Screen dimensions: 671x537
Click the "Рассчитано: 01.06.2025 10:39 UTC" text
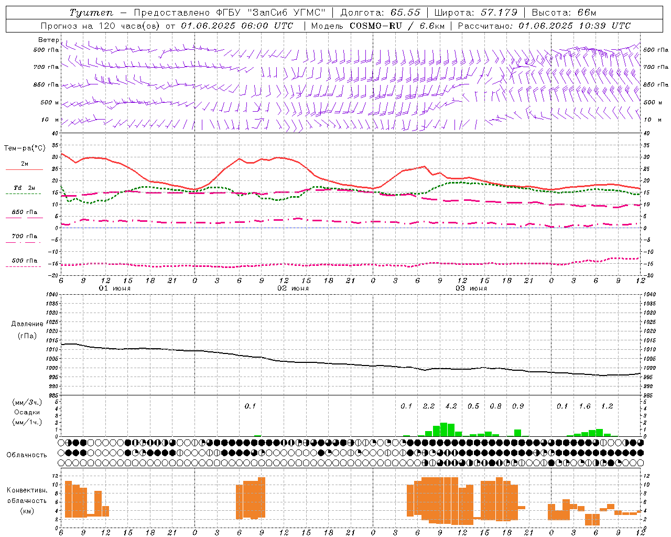coord(544,26)
